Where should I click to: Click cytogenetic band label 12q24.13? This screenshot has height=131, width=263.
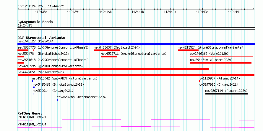(25, 26)
